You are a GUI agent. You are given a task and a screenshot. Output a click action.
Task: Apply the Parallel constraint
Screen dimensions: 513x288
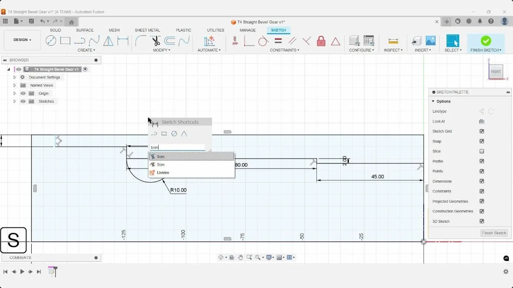(x=292, y=41)
